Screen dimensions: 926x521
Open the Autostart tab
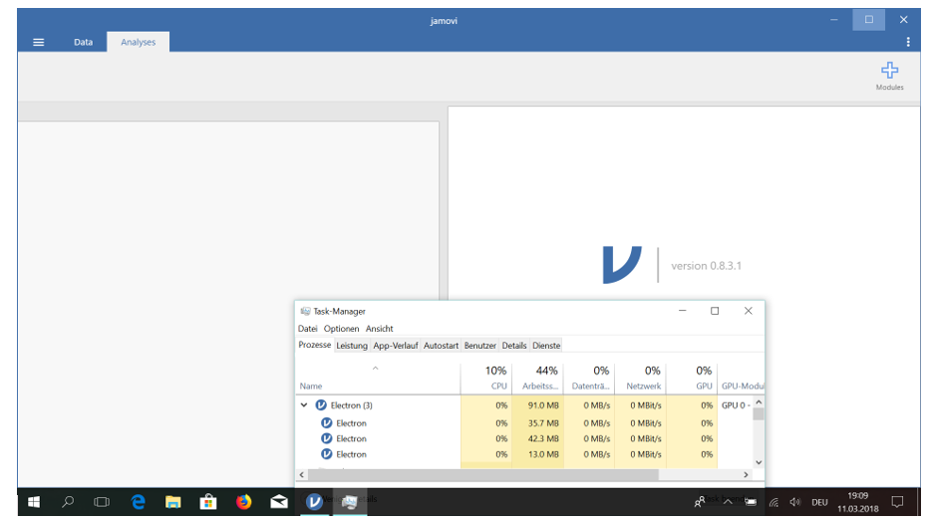[441, 346]
